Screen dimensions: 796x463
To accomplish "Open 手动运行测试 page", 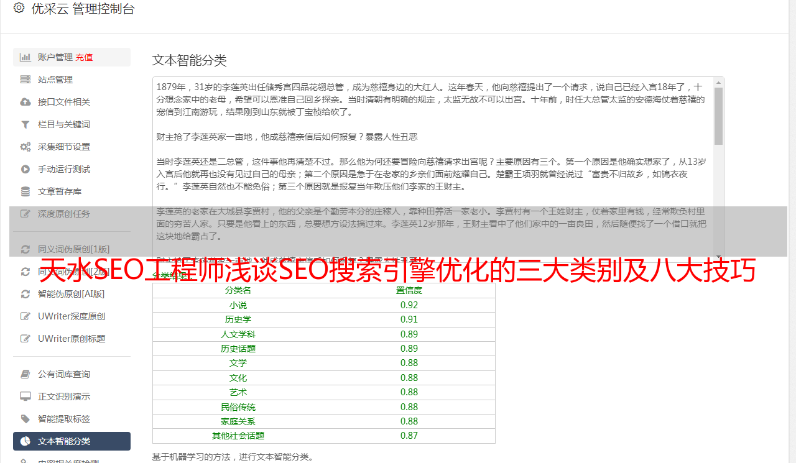I will pos(72,169).
